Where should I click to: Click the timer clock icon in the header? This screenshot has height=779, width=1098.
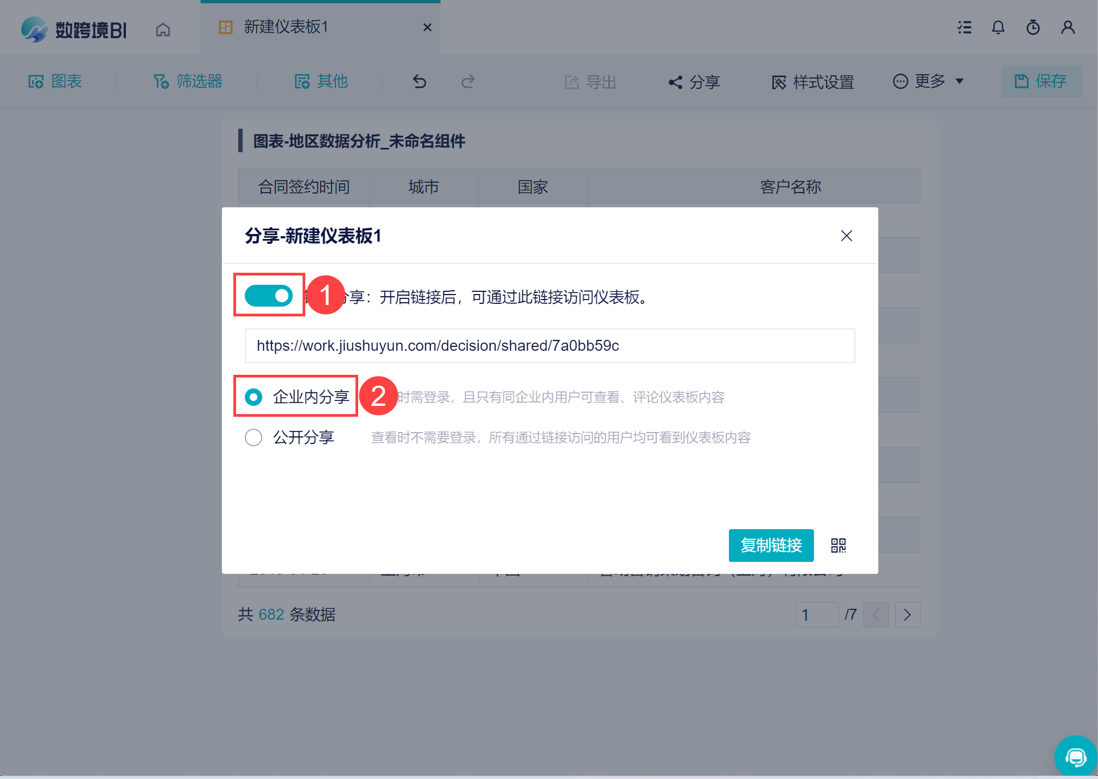(x=1033, y=27)
